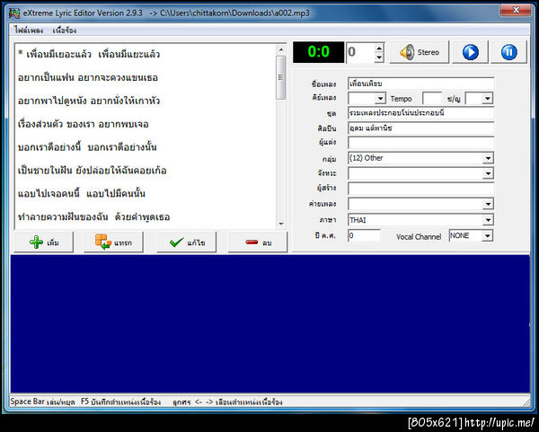The height and width of the screenshot is (432, 539).
Task: Click the ศิลปิน artist field
Action: click(420, 128)
